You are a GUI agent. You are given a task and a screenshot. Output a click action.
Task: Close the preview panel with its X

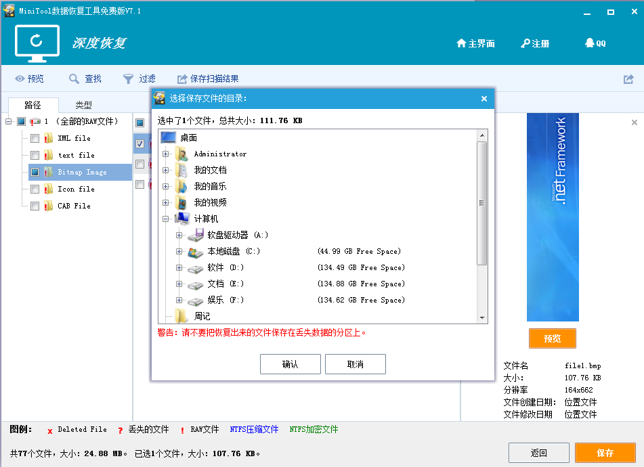(635, 123)
